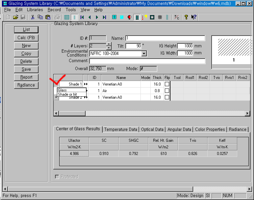Click the layer table horizontal scrollbar right arrow
Viewport: 254px width, 200px height.
[x=247, y=113]
